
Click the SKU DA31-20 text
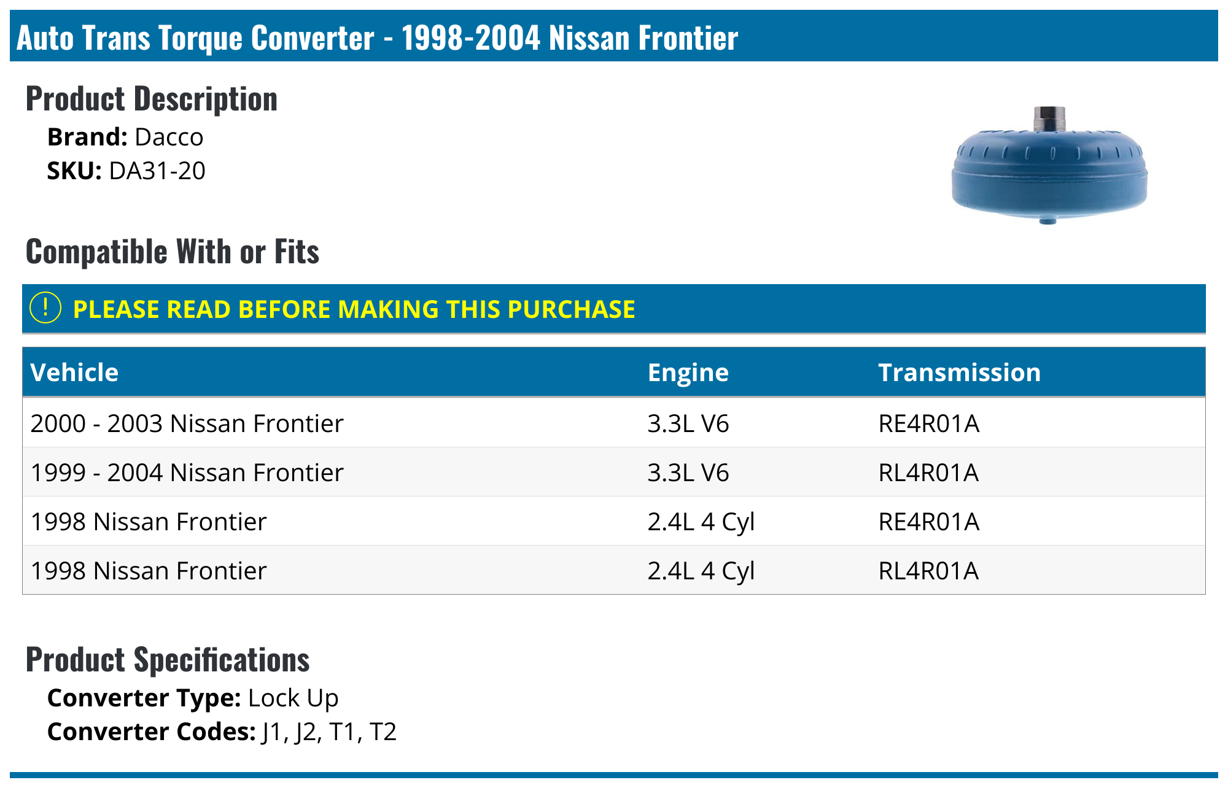coord(157,171)
